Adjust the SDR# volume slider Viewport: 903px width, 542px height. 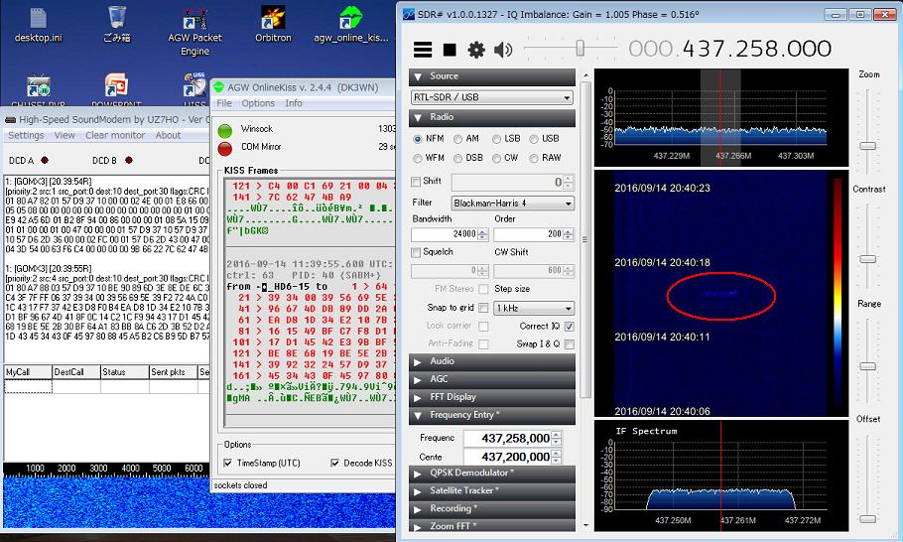580,49
